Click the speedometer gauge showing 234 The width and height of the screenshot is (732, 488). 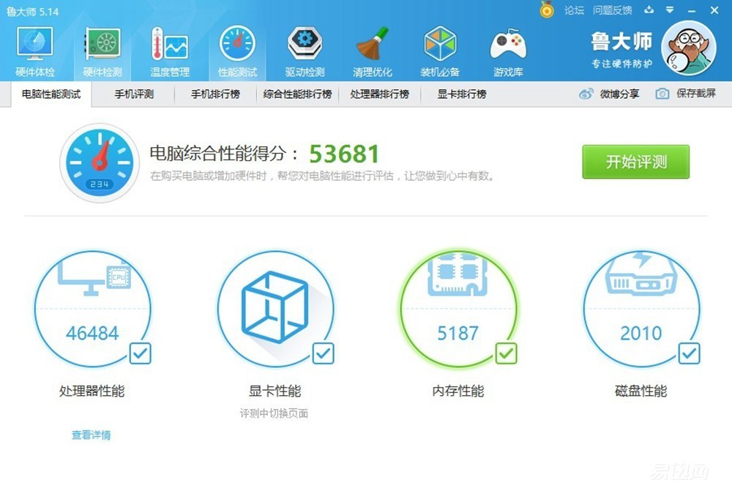pos(100,163)
